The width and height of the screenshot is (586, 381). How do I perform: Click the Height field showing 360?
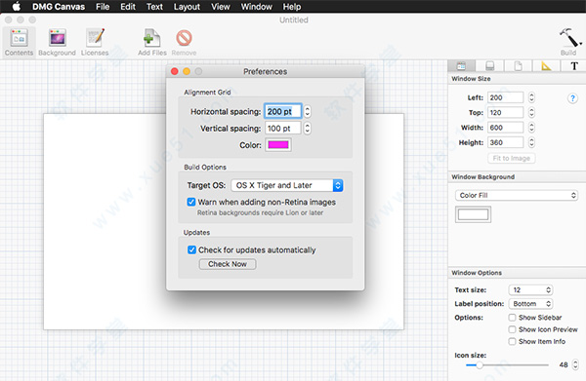(505, 142)
